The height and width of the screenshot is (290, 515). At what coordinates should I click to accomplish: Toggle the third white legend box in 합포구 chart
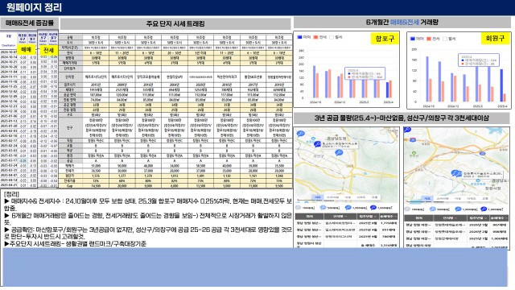(332, 37)
